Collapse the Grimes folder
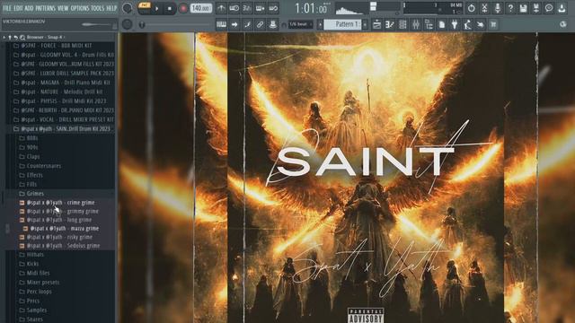This screenshot has width=575, height=323. pos(35,194)
